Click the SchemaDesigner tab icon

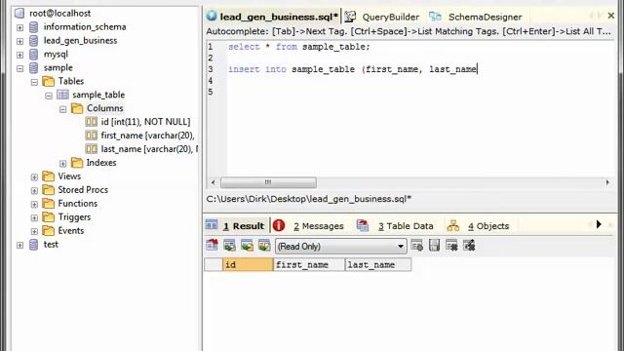(435, 17)
